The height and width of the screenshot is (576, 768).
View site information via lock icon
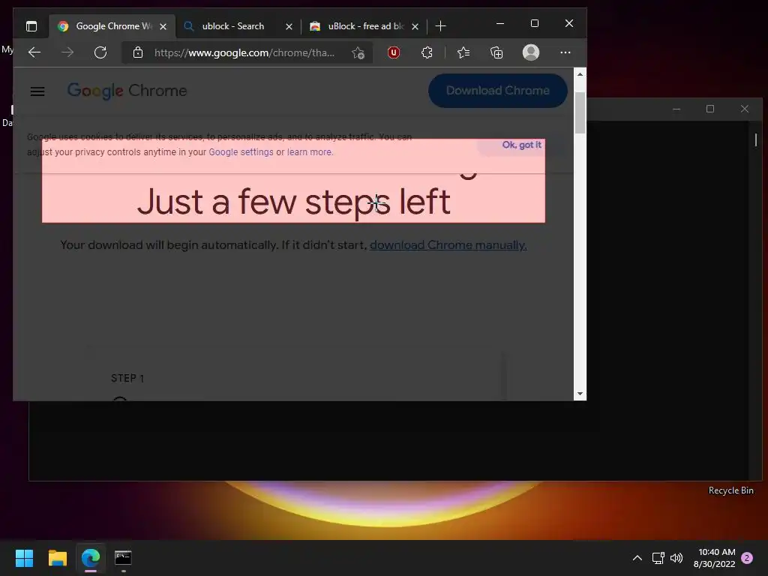pos(138,52)
